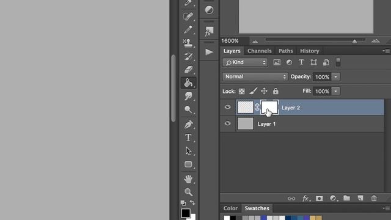Select the Type tool
The height and width of the screenshot is (220, 391).
(x=188, y=137)
